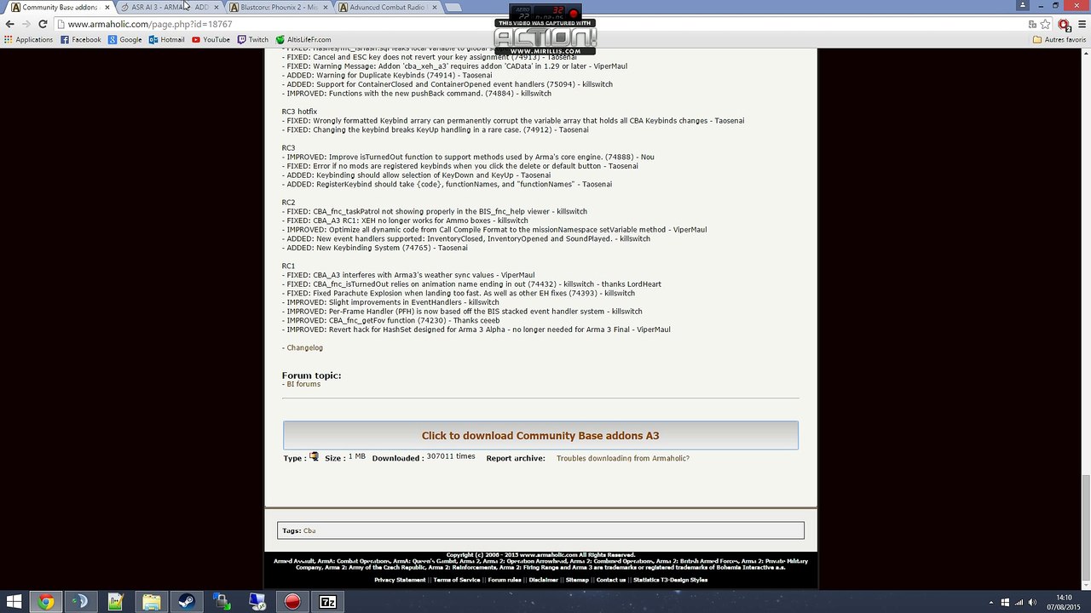
Task: Open the Hotmail bookmark
Action: pos(167,39)
